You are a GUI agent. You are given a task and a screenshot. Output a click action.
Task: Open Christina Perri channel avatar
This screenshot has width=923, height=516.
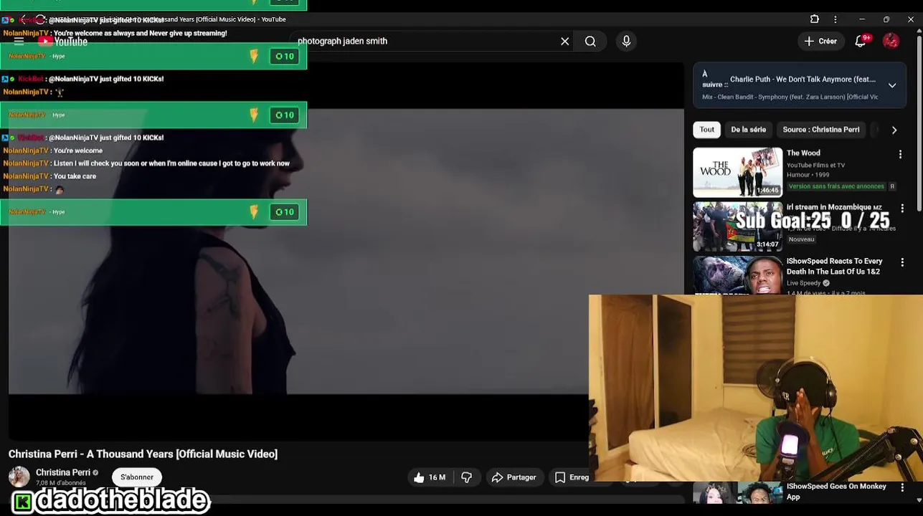tap(19, 477)
